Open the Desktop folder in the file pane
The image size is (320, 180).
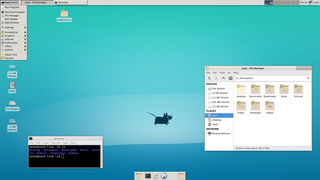click(x=241, y=91)
